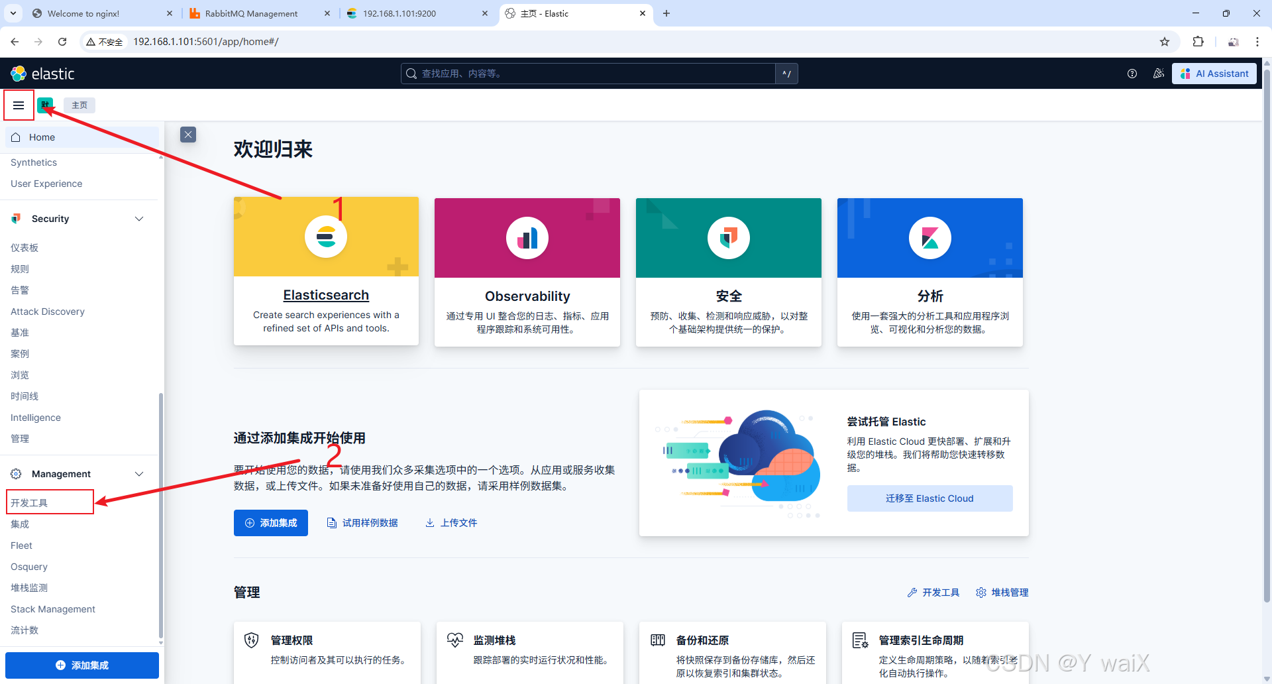The image size is (1272, 684).
Task: Open Intelligence in sidebar
Action: click(36, 418)
